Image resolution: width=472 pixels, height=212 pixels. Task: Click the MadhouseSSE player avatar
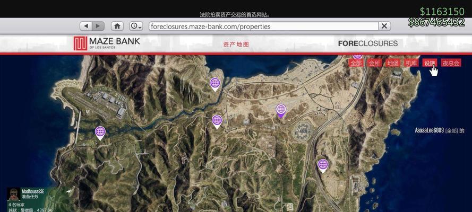(x=14, y=195)
